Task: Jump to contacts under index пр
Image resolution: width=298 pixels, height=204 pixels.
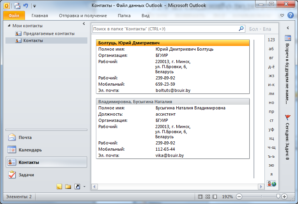Action: point(271,111)
